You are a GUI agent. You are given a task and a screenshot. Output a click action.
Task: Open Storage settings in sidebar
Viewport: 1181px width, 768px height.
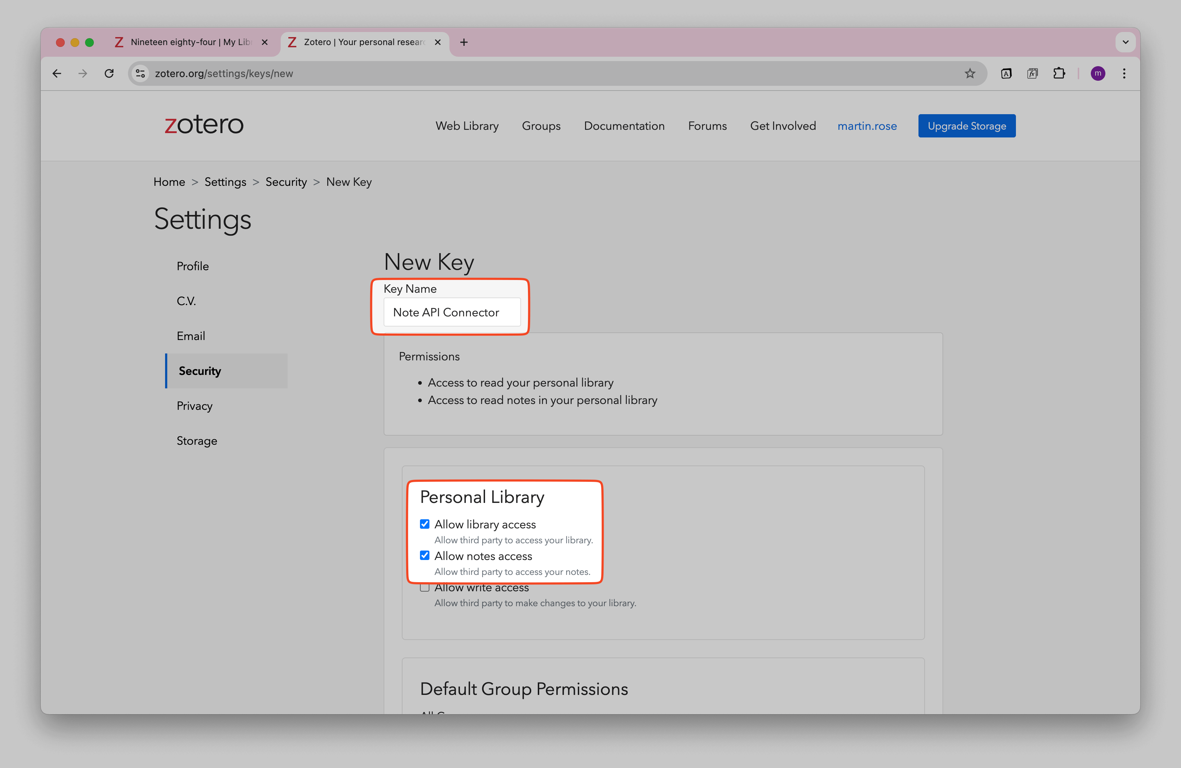tap(196, 441)
